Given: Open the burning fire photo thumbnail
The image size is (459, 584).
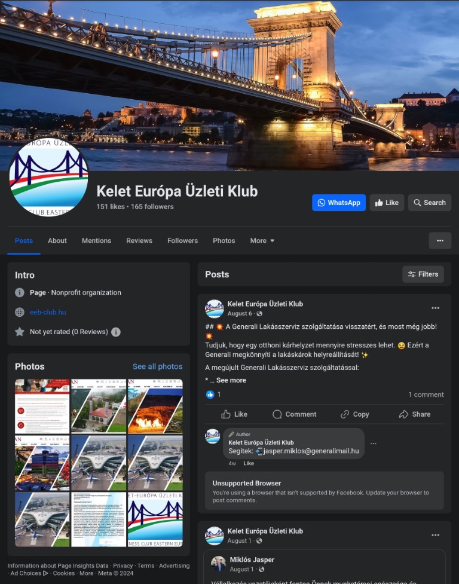Looking at the screenshot, I should click(x=155, y=406).
